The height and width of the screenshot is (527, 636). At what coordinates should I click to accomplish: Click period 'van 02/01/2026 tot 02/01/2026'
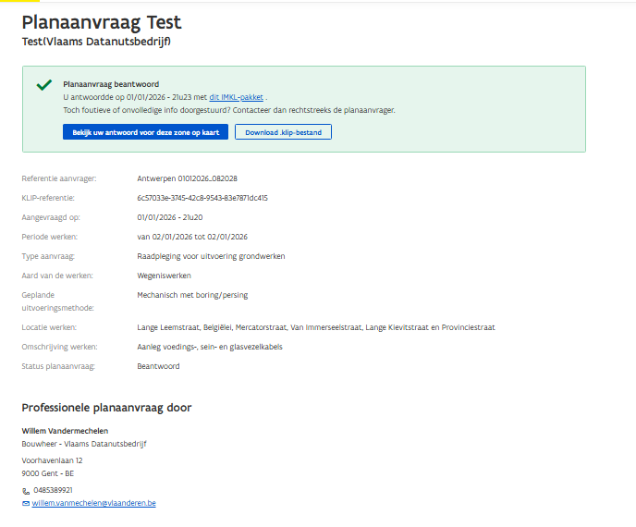tap(192, 237)
